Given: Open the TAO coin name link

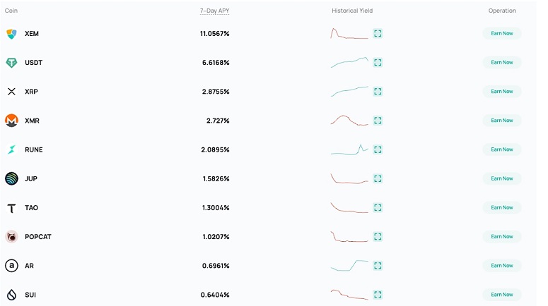Looking at the screenshot, I should click(x=31, y=208).
